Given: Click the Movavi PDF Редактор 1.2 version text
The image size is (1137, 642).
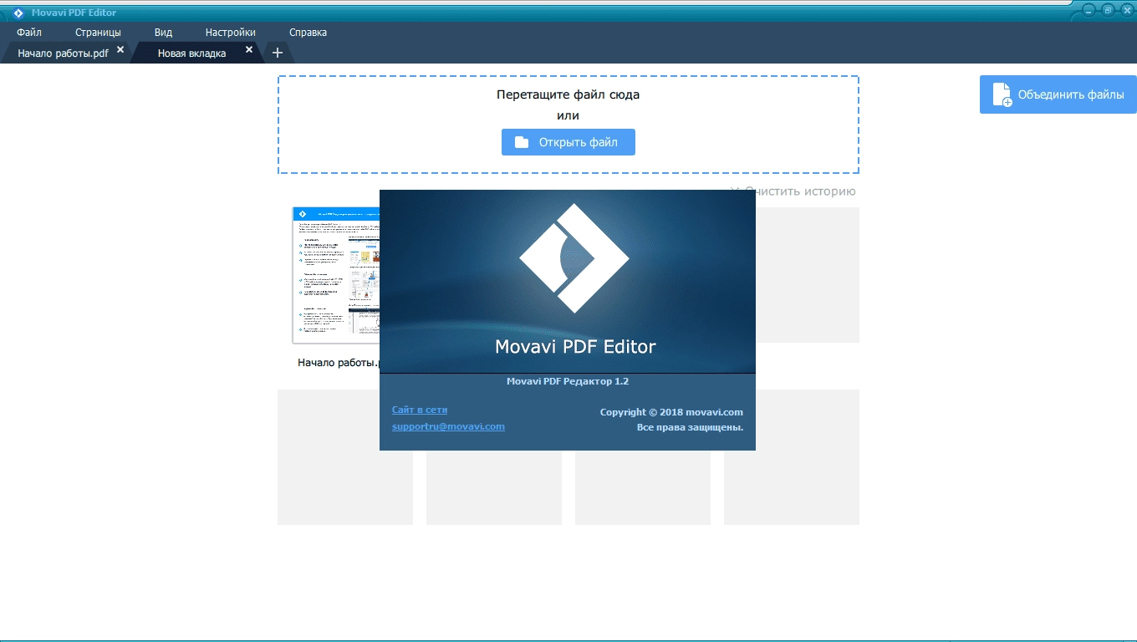Looking at the screenshot, I should pyautogui.click(x=568, y=381).
